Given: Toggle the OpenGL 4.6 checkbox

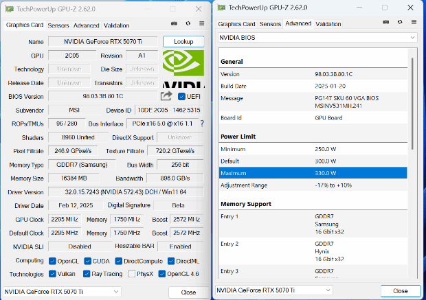Looking at the screenshot, I should click(x=161, y=274).
